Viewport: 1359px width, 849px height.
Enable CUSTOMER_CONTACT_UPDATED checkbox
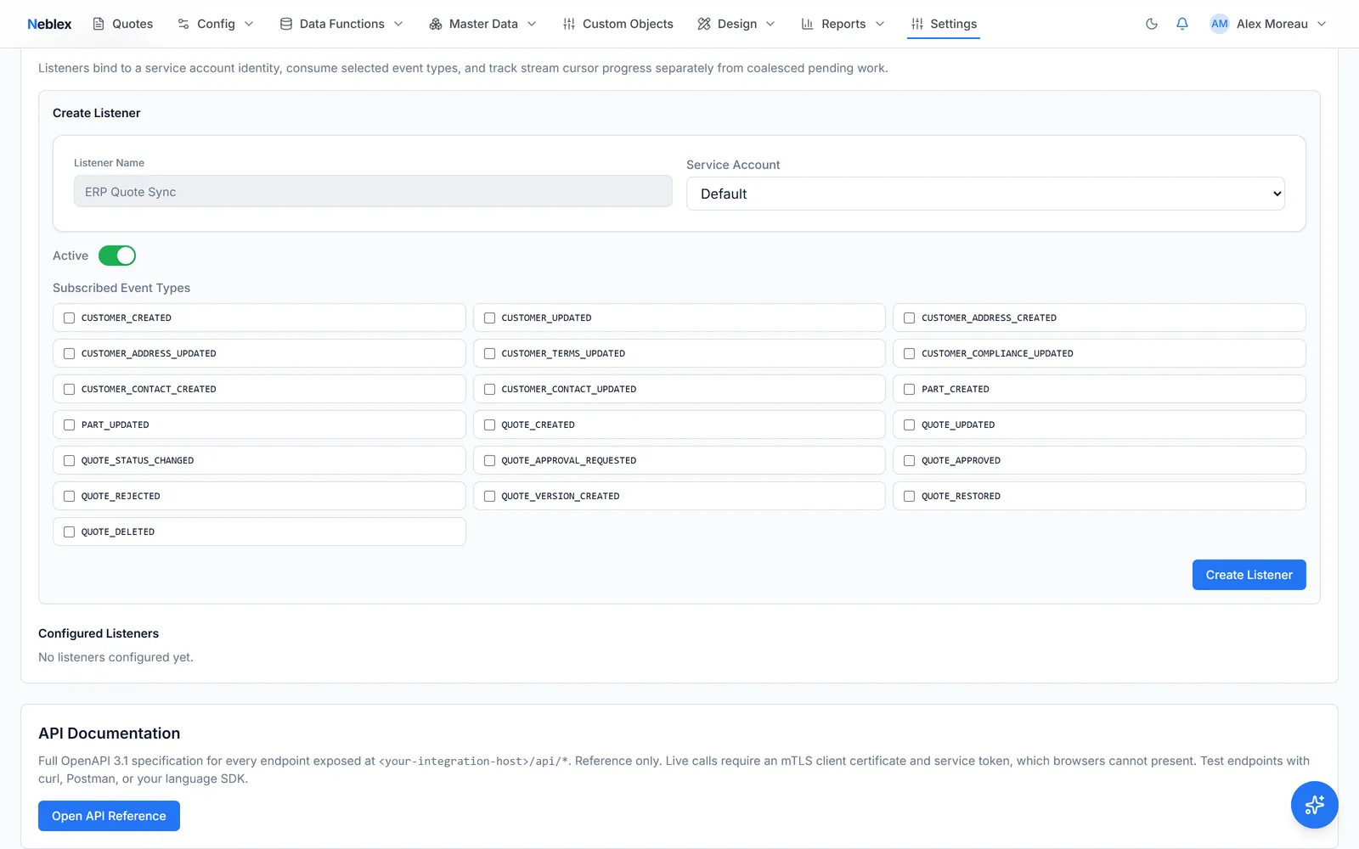click(489, 389)
